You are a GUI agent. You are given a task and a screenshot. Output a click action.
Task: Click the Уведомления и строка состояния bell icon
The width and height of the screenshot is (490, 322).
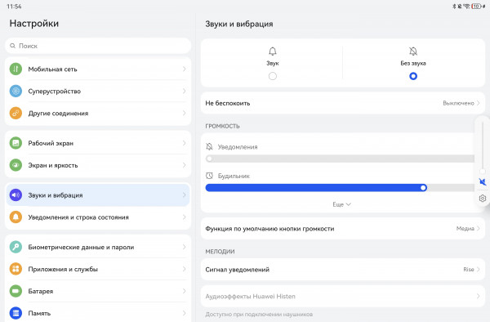click(16, 217)
